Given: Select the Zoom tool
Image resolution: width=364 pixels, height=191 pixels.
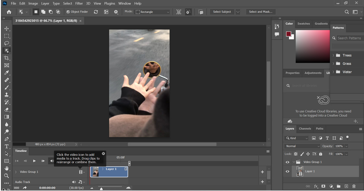Looking at the screenshot, I should [6, 176].
